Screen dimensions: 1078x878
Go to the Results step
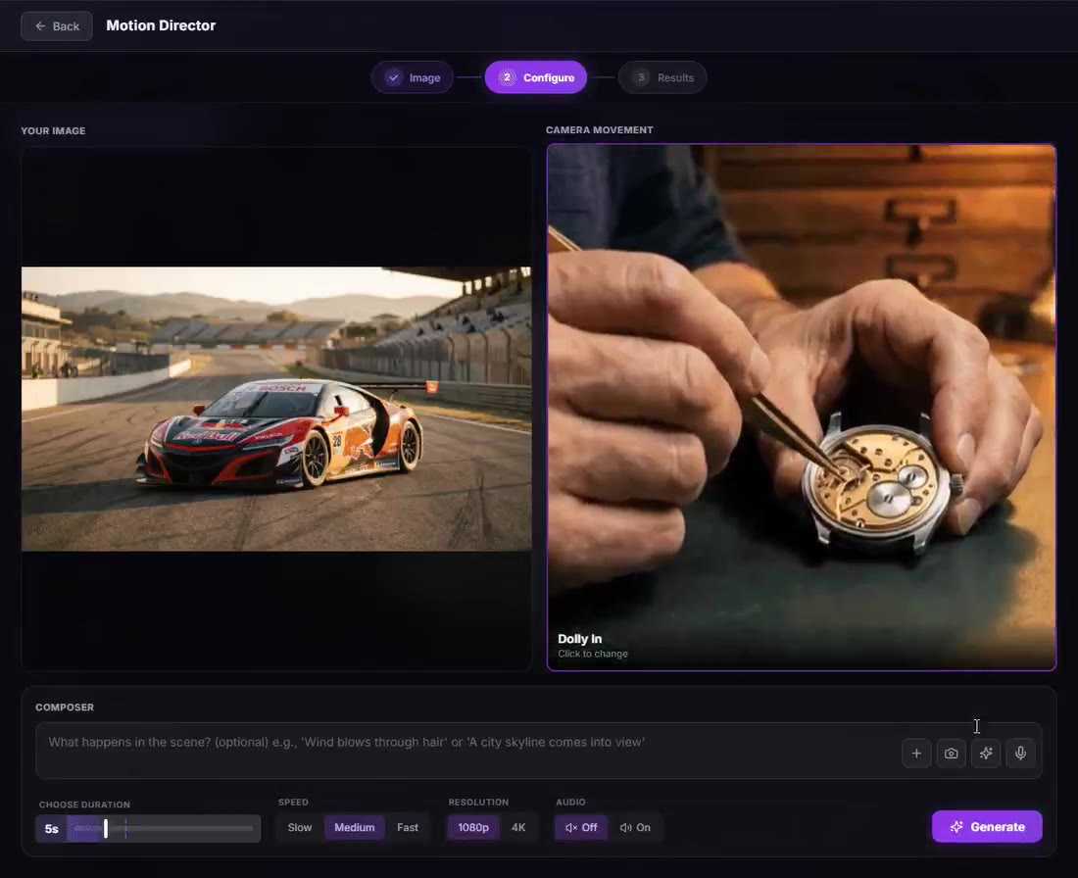click(x=662, y=77)
